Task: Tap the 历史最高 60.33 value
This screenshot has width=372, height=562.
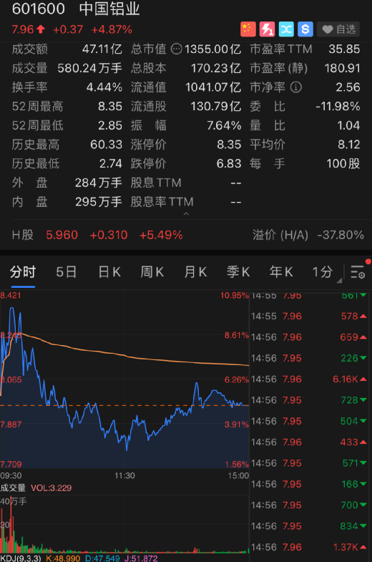Action: pos(107,145)
